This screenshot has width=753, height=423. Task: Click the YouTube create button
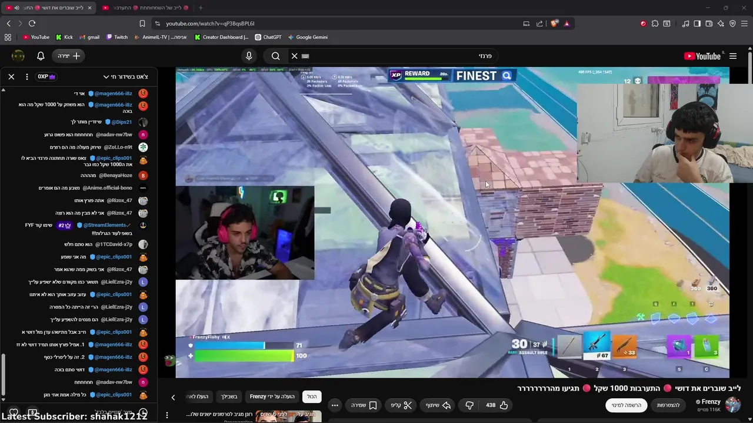pyautogui.click(x=69, y=56)
